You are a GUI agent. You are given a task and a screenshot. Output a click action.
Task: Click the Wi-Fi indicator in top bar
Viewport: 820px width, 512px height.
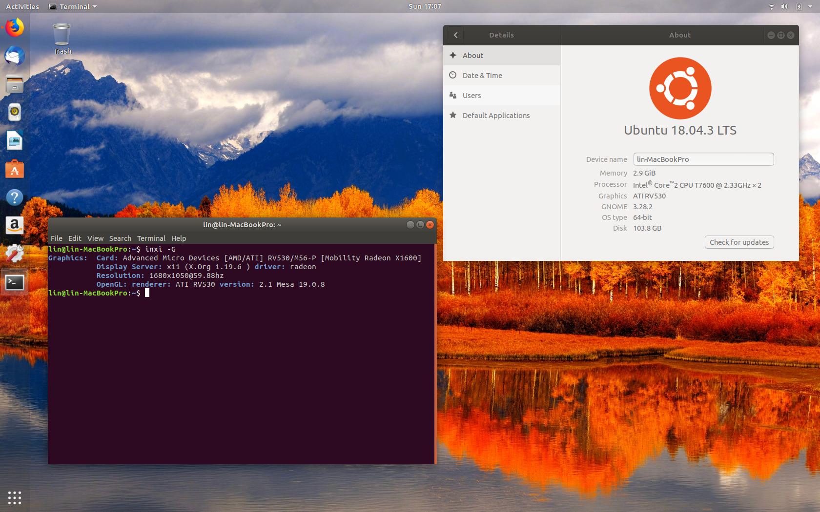click(x=772, y=6)
